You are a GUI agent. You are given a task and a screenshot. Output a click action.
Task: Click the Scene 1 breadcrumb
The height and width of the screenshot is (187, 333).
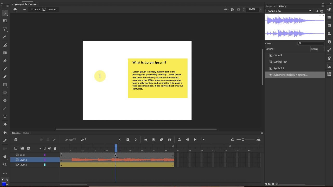point(36,10)
